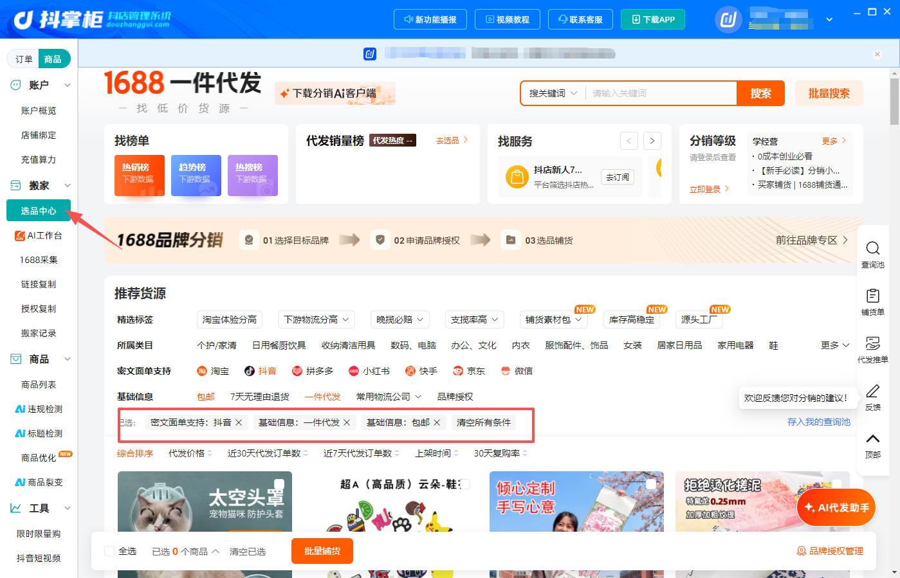Tick the 全选 checkbox
Image resolution: width=900 pixels, height=578 pixels.
click(109, 551)
